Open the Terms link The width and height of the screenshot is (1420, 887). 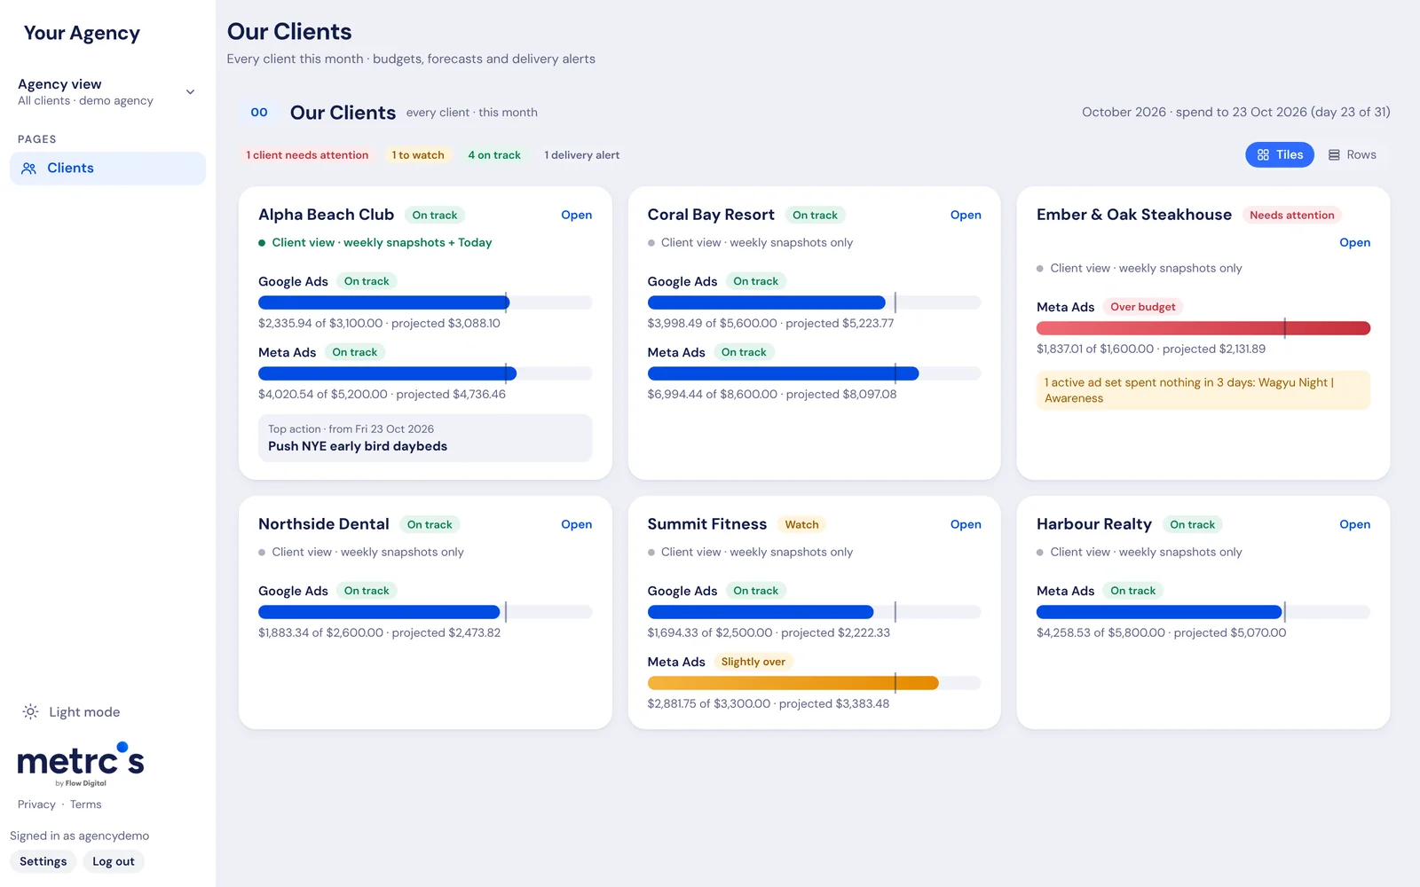(86, 805)
